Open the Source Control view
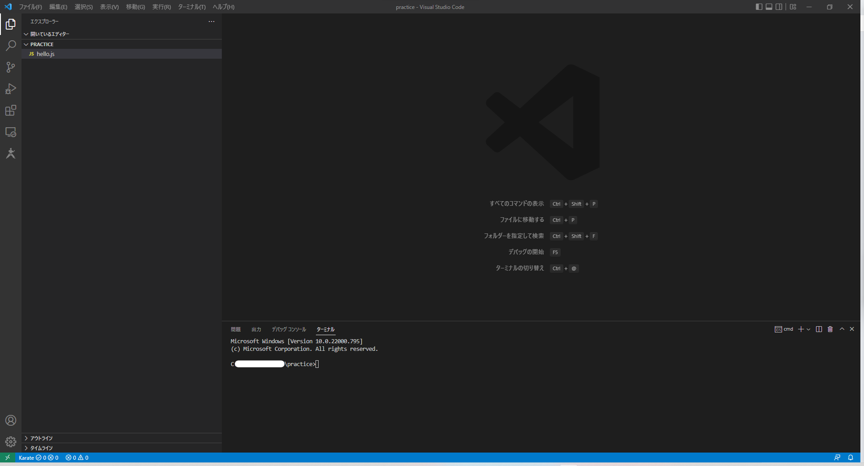Screen dimensions: 864x466 pyautogui.click(x=11, y=67)
